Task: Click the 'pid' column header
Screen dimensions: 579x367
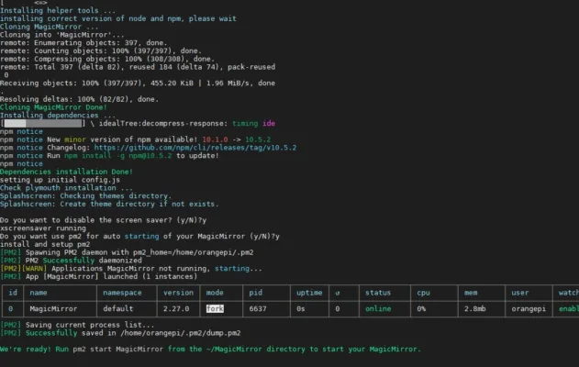Action: tap(255, 293)
